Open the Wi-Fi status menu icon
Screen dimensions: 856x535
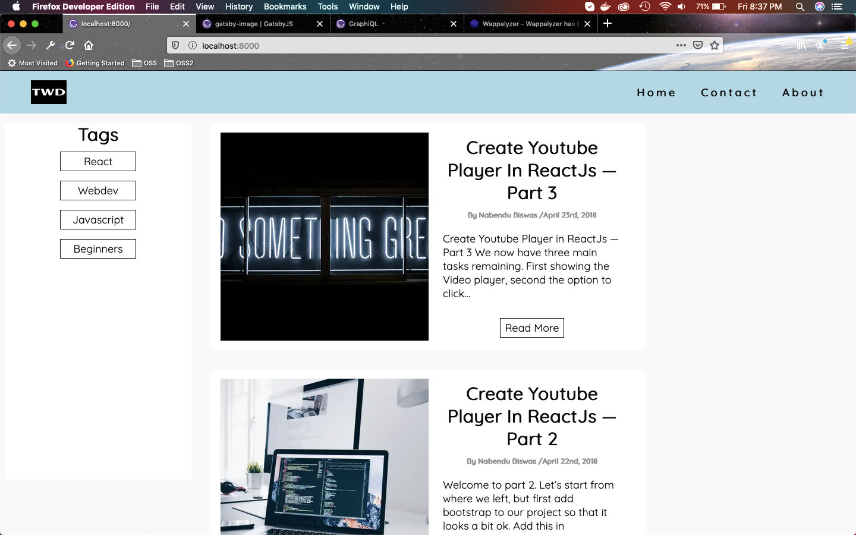click(x=665, y=7)
